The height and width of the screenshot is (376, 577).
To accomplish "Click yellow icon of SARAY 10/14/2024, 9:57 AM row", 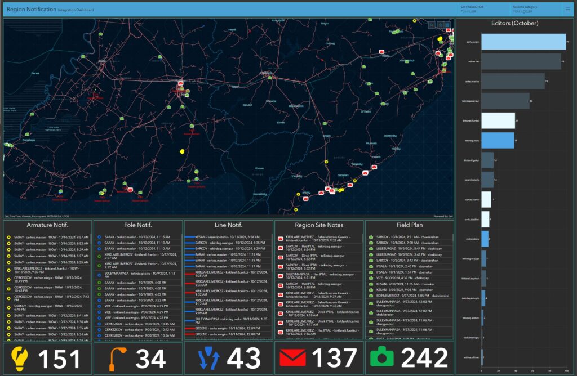I will coord(9,237).
